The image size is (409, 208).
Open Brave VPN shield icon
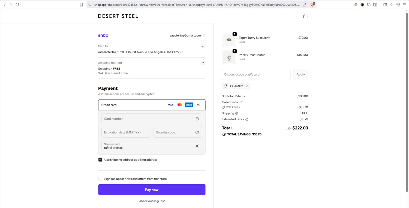click(398, 5)
